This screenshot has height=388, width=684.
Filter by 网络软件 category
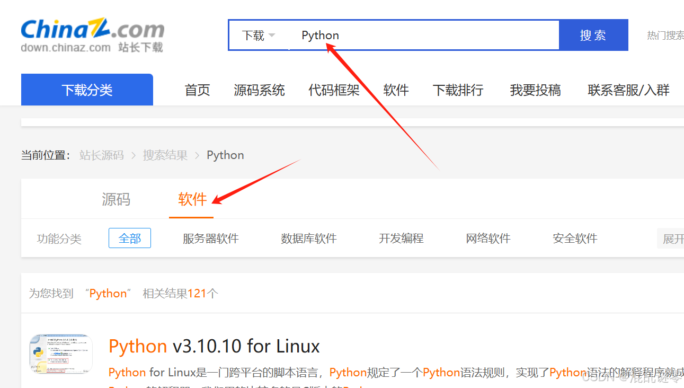coord(488,239)
